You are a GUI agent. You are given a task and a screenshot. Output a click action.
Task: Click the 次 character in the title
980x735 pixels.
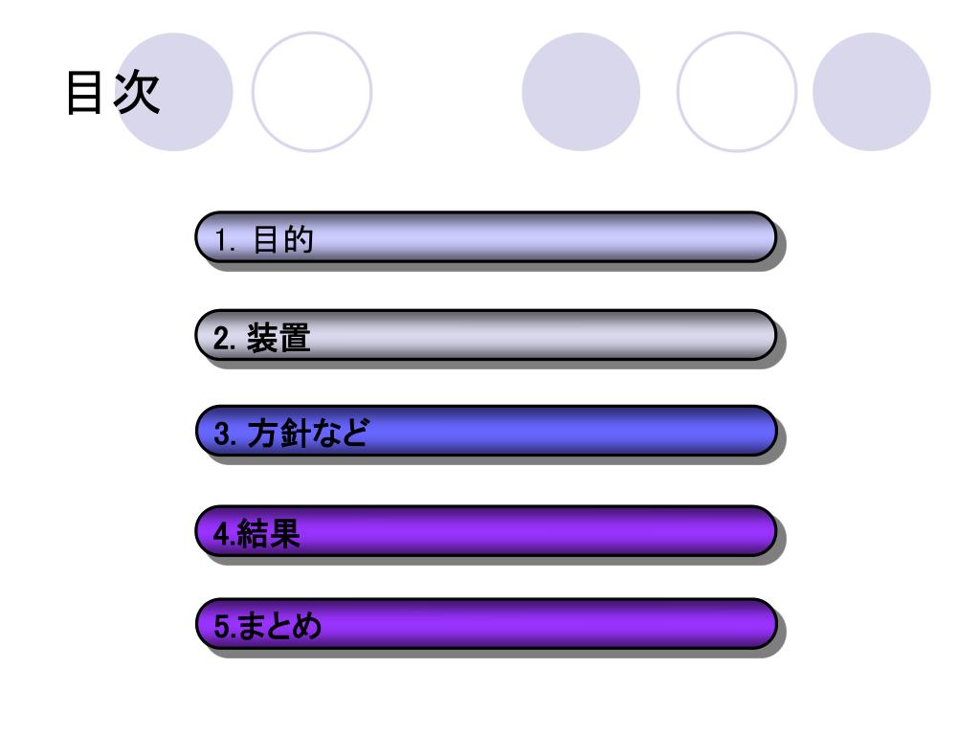pyautogui.click(x=138, y=93)
